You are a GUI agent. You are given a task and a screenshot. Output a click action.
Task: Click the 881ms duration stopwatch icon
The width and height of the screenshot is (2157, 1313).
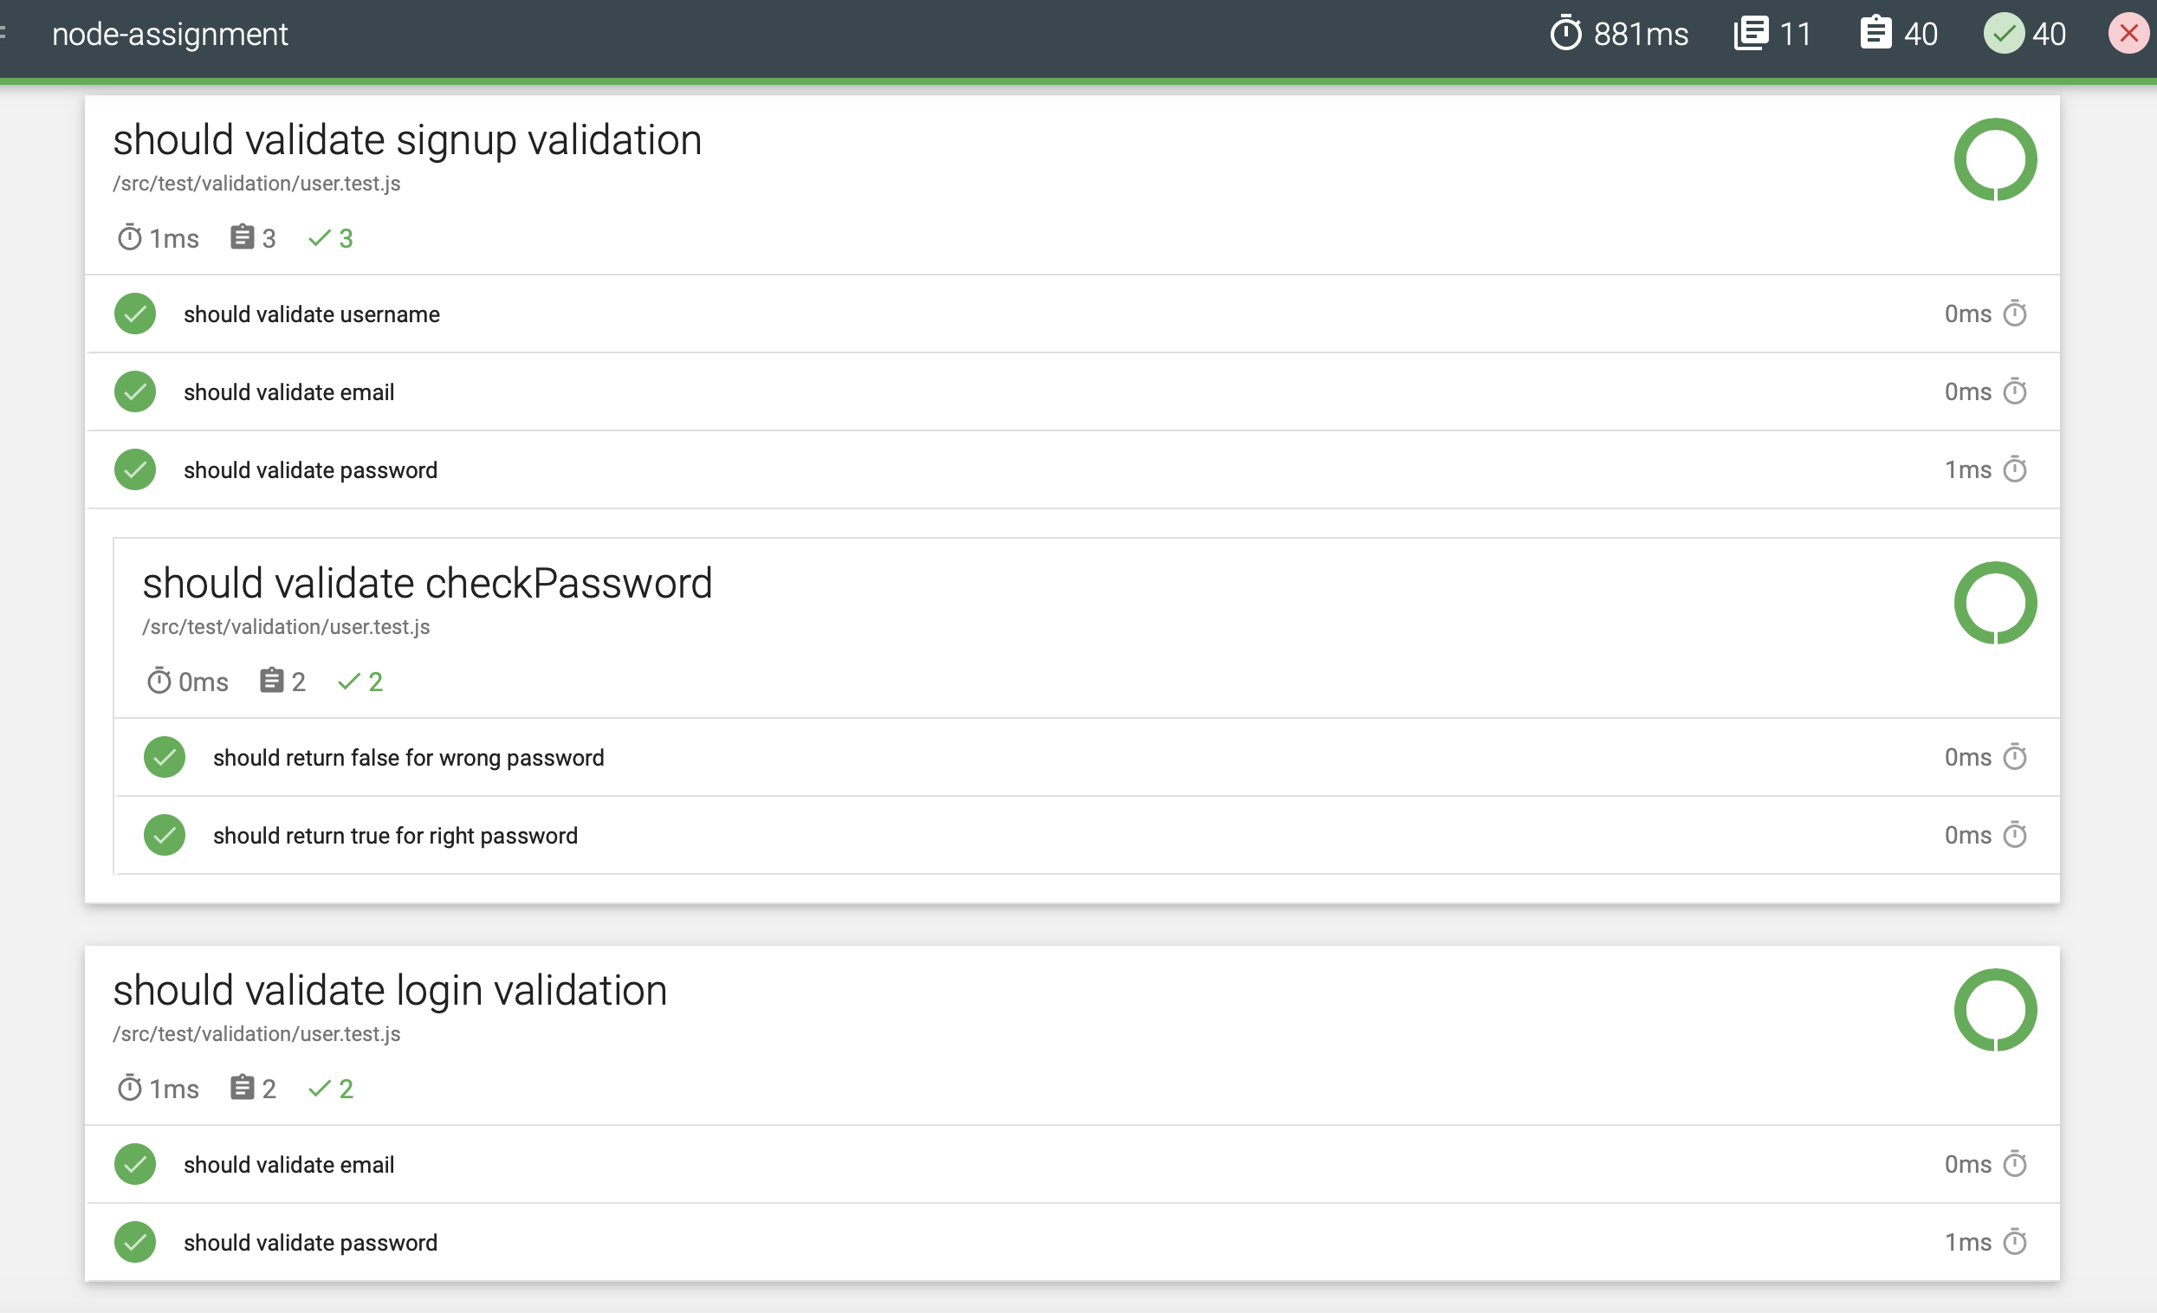coord(1565,33)
